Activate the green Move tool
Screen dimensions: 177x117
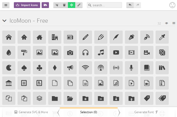click(x=71, y=5)
